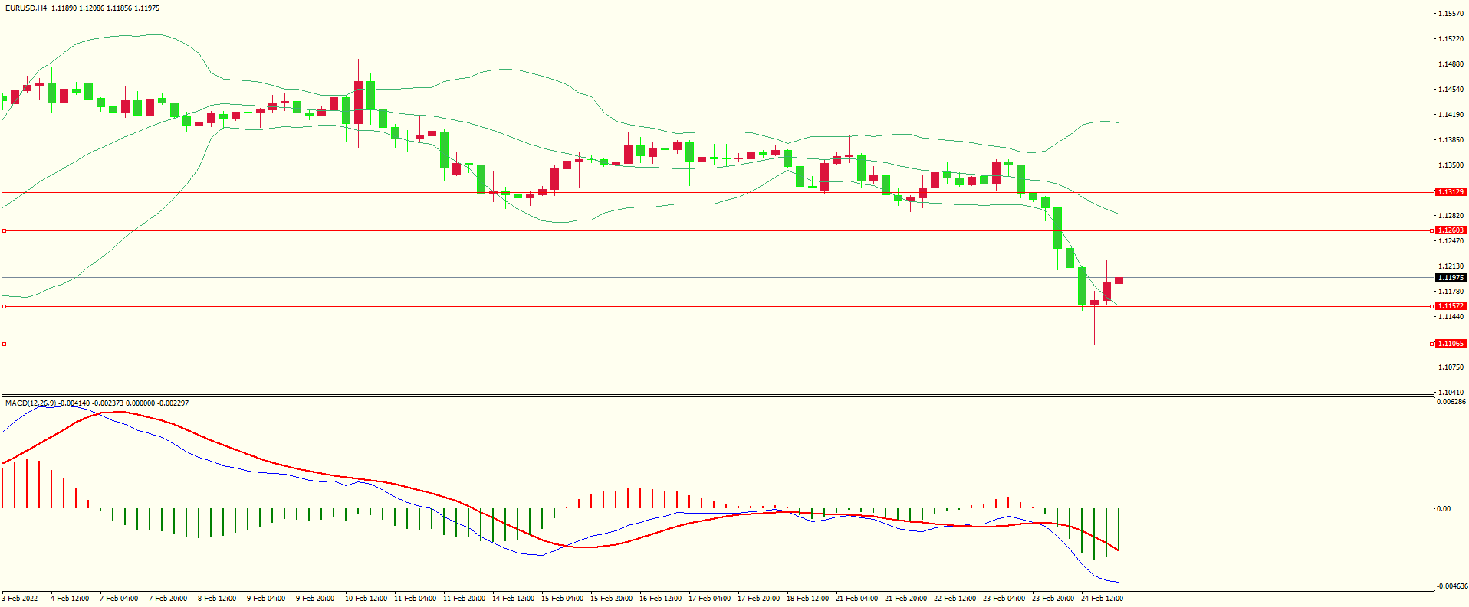Click the EURUSD,H4 chart title text
Image resolution: width=1469 pixels, height=607 pixels.
point(26,8)
